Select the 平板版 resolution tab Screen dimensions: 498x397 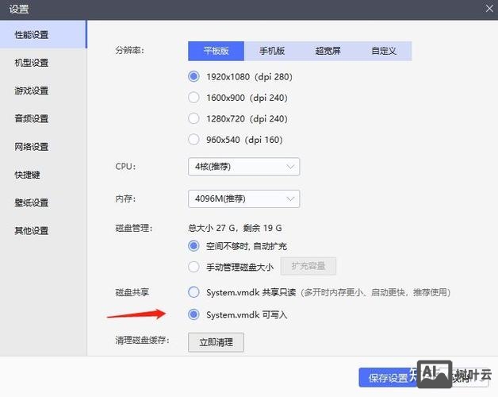pyautogui.click(x=216, y=51)
